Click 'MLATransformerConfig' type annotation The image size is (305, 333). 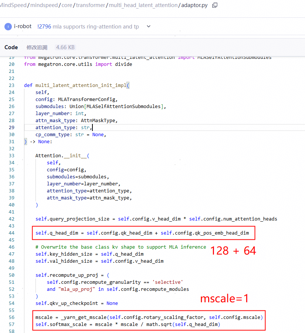tap(87, 100)
